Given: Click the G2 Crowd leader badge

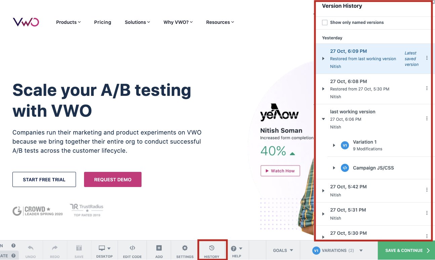Looking at the screenshot, I should coord(38,211).
